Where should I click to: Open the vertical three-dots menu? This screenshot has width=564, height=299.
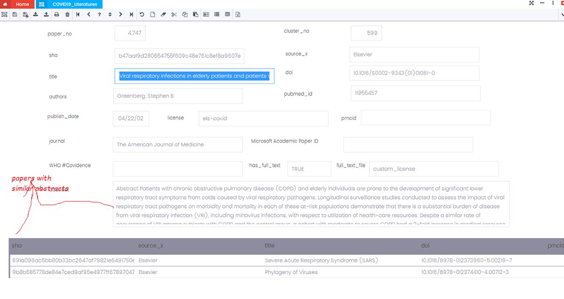click(553, 3)
